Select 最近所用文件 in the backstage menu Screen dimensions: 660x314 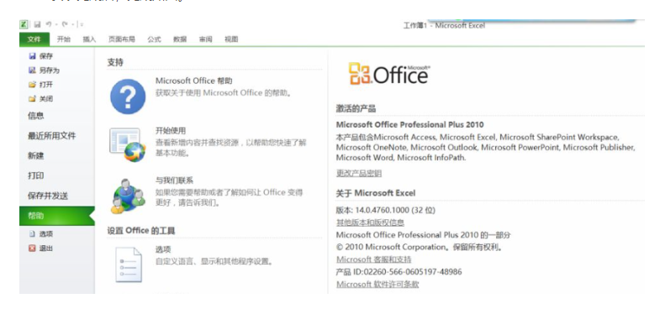[x=52, y=136]
